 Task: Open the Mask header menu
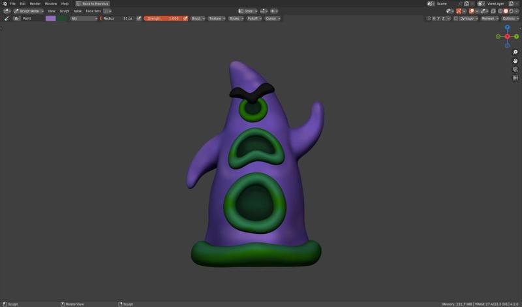(77, 11)
